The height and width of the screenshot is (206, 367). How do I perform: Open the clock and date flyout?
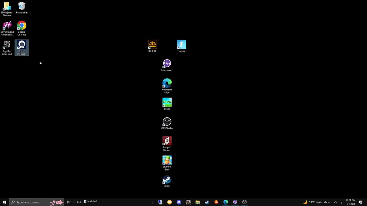[x=351, y=202]
